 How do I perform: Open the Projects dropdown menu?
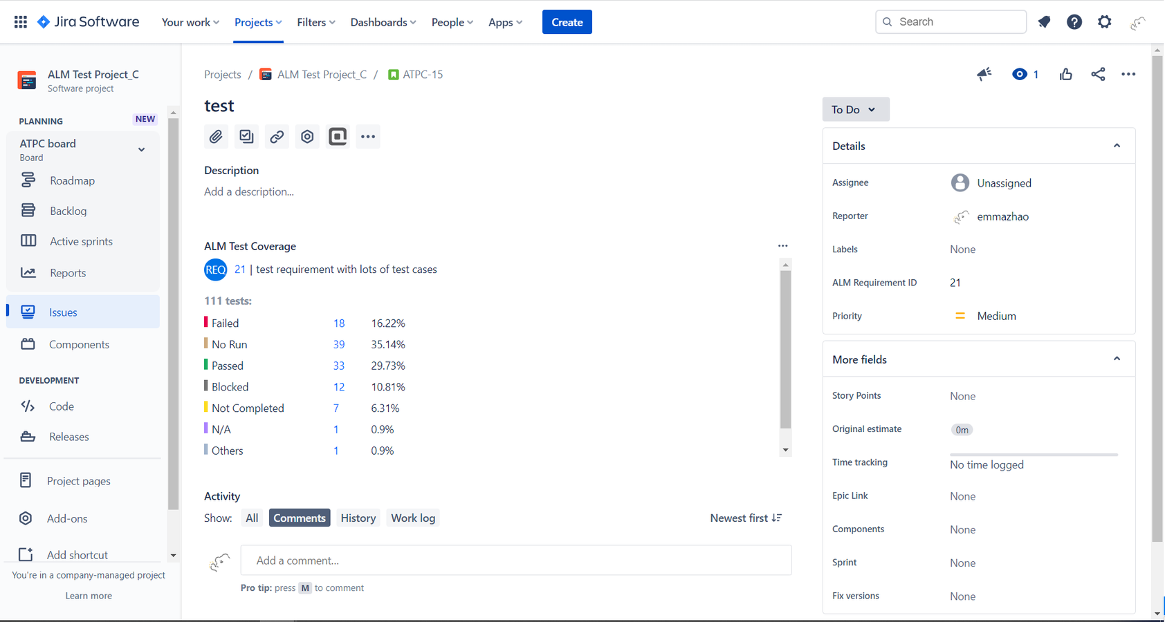tap(258, 22)
